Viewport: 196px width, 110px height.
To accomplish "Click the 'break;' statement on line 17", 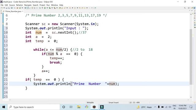I will (x=56, y=62).
